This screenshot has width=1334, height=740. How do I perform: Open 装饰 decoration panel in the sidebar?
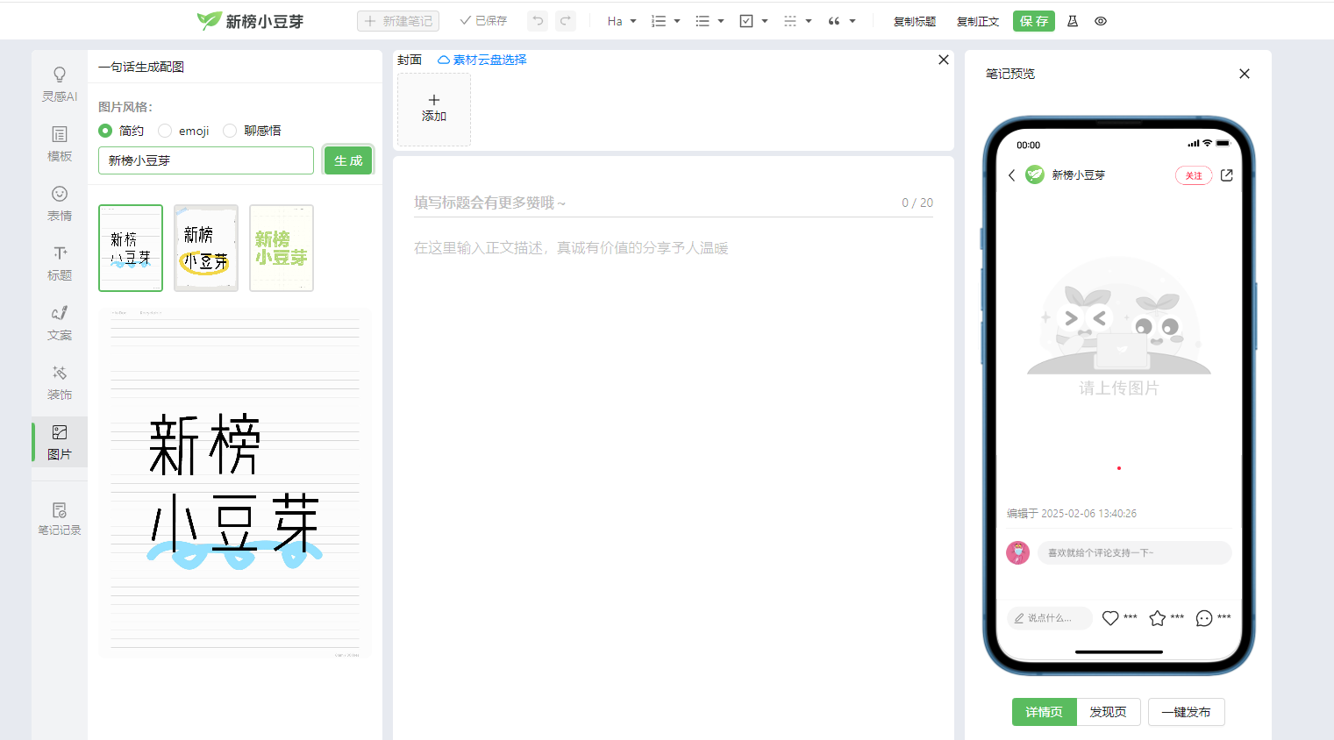60,382
